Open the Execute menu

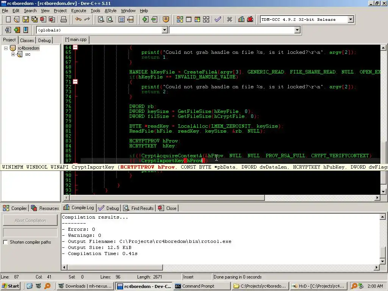79,11
